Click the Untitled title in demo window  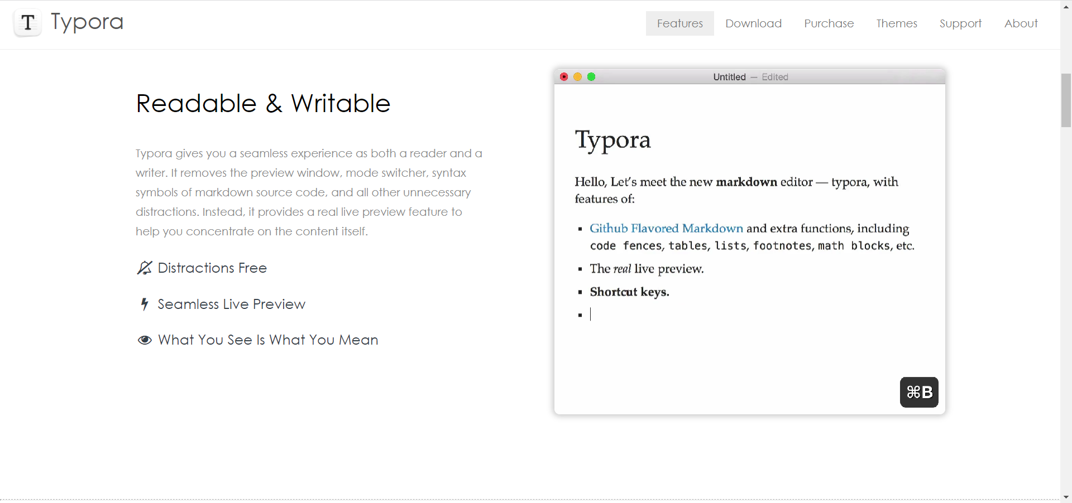pos(729,77)
